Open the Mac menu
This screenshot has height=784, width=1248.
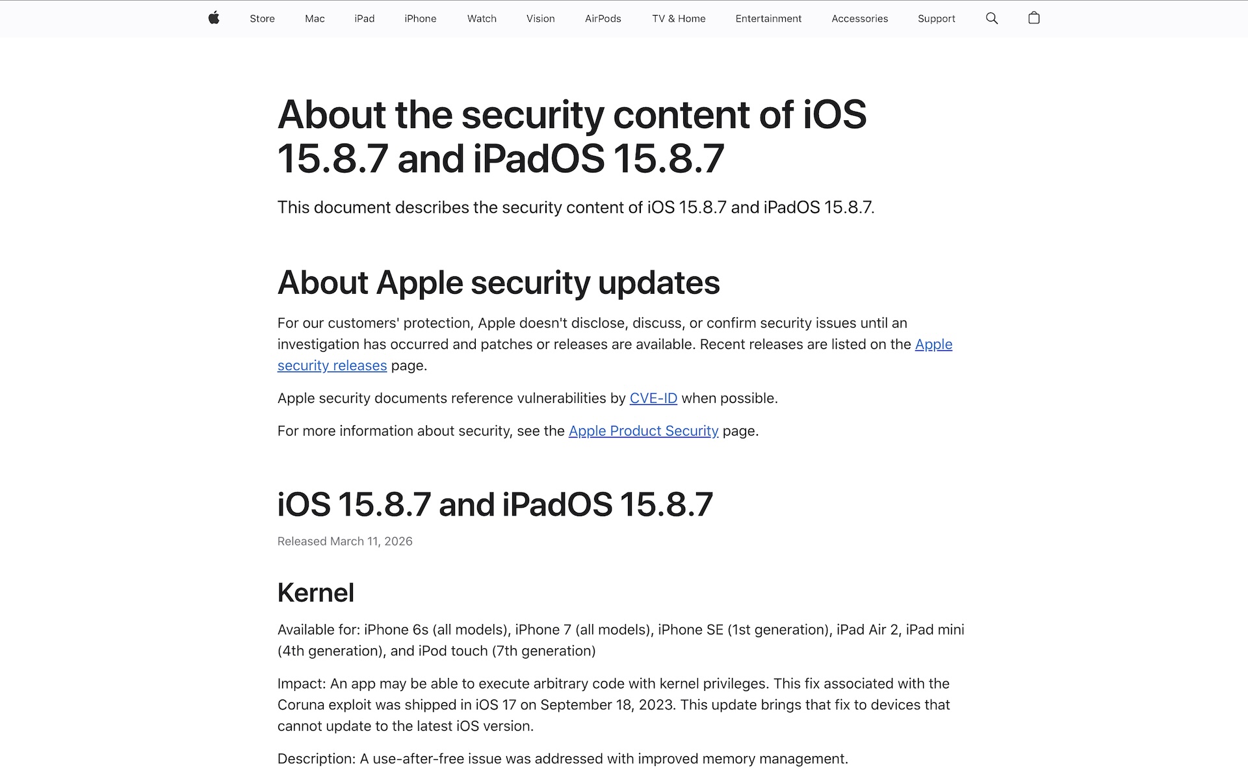pyautogui.click(x=315, y=18)
